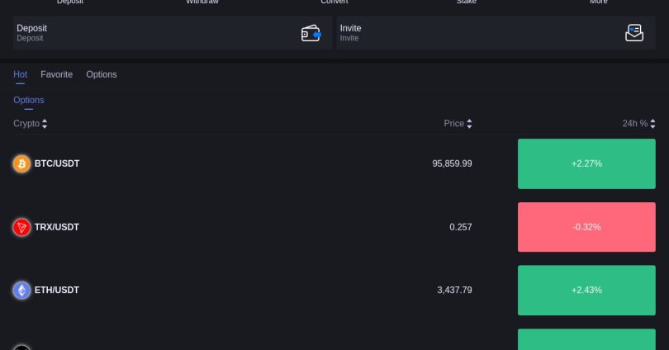Click ETH/USDT +2.43% green change button
This screenshot has height=350, width=669.
tap(586, 291)
